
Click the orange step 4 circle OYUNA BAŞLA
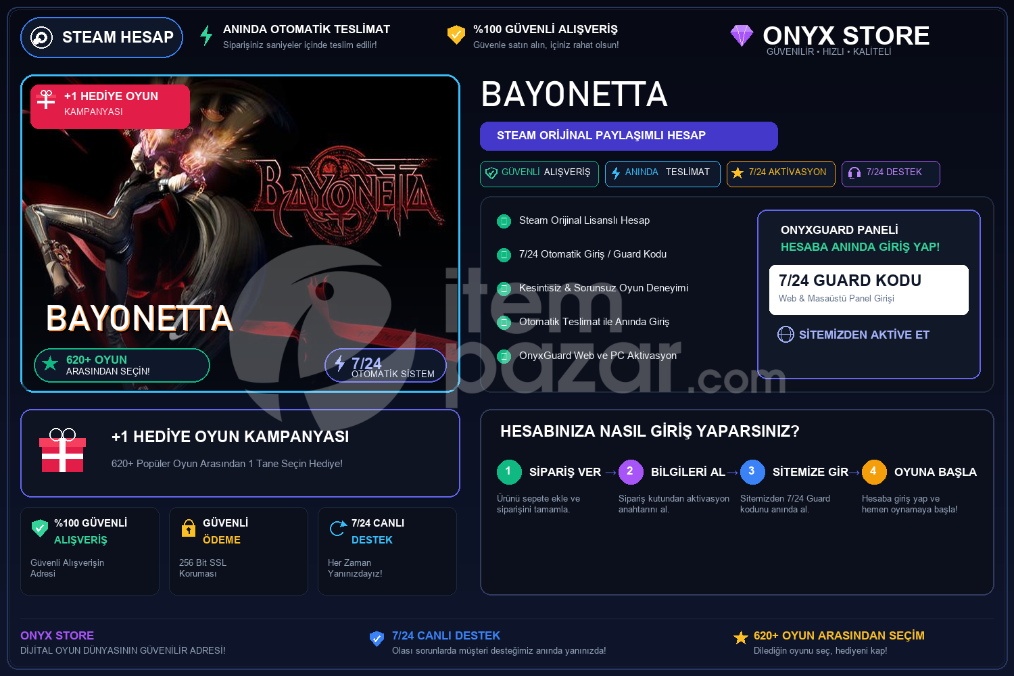tap(874, 472)
